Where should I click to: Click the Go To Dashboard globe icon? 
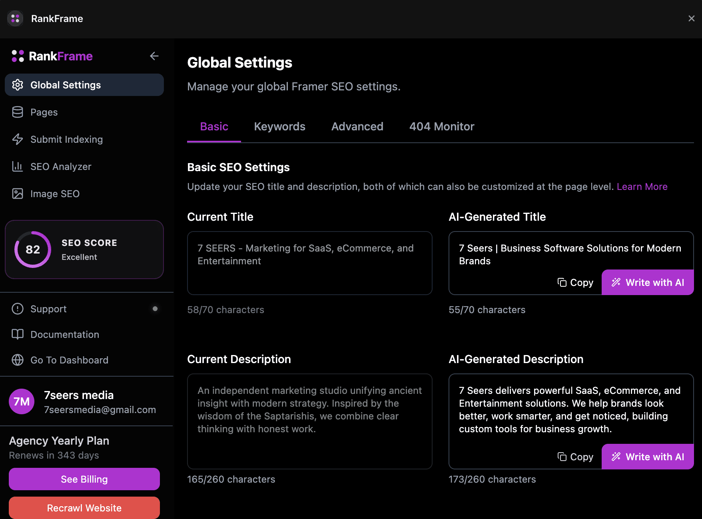coord(18,360)
